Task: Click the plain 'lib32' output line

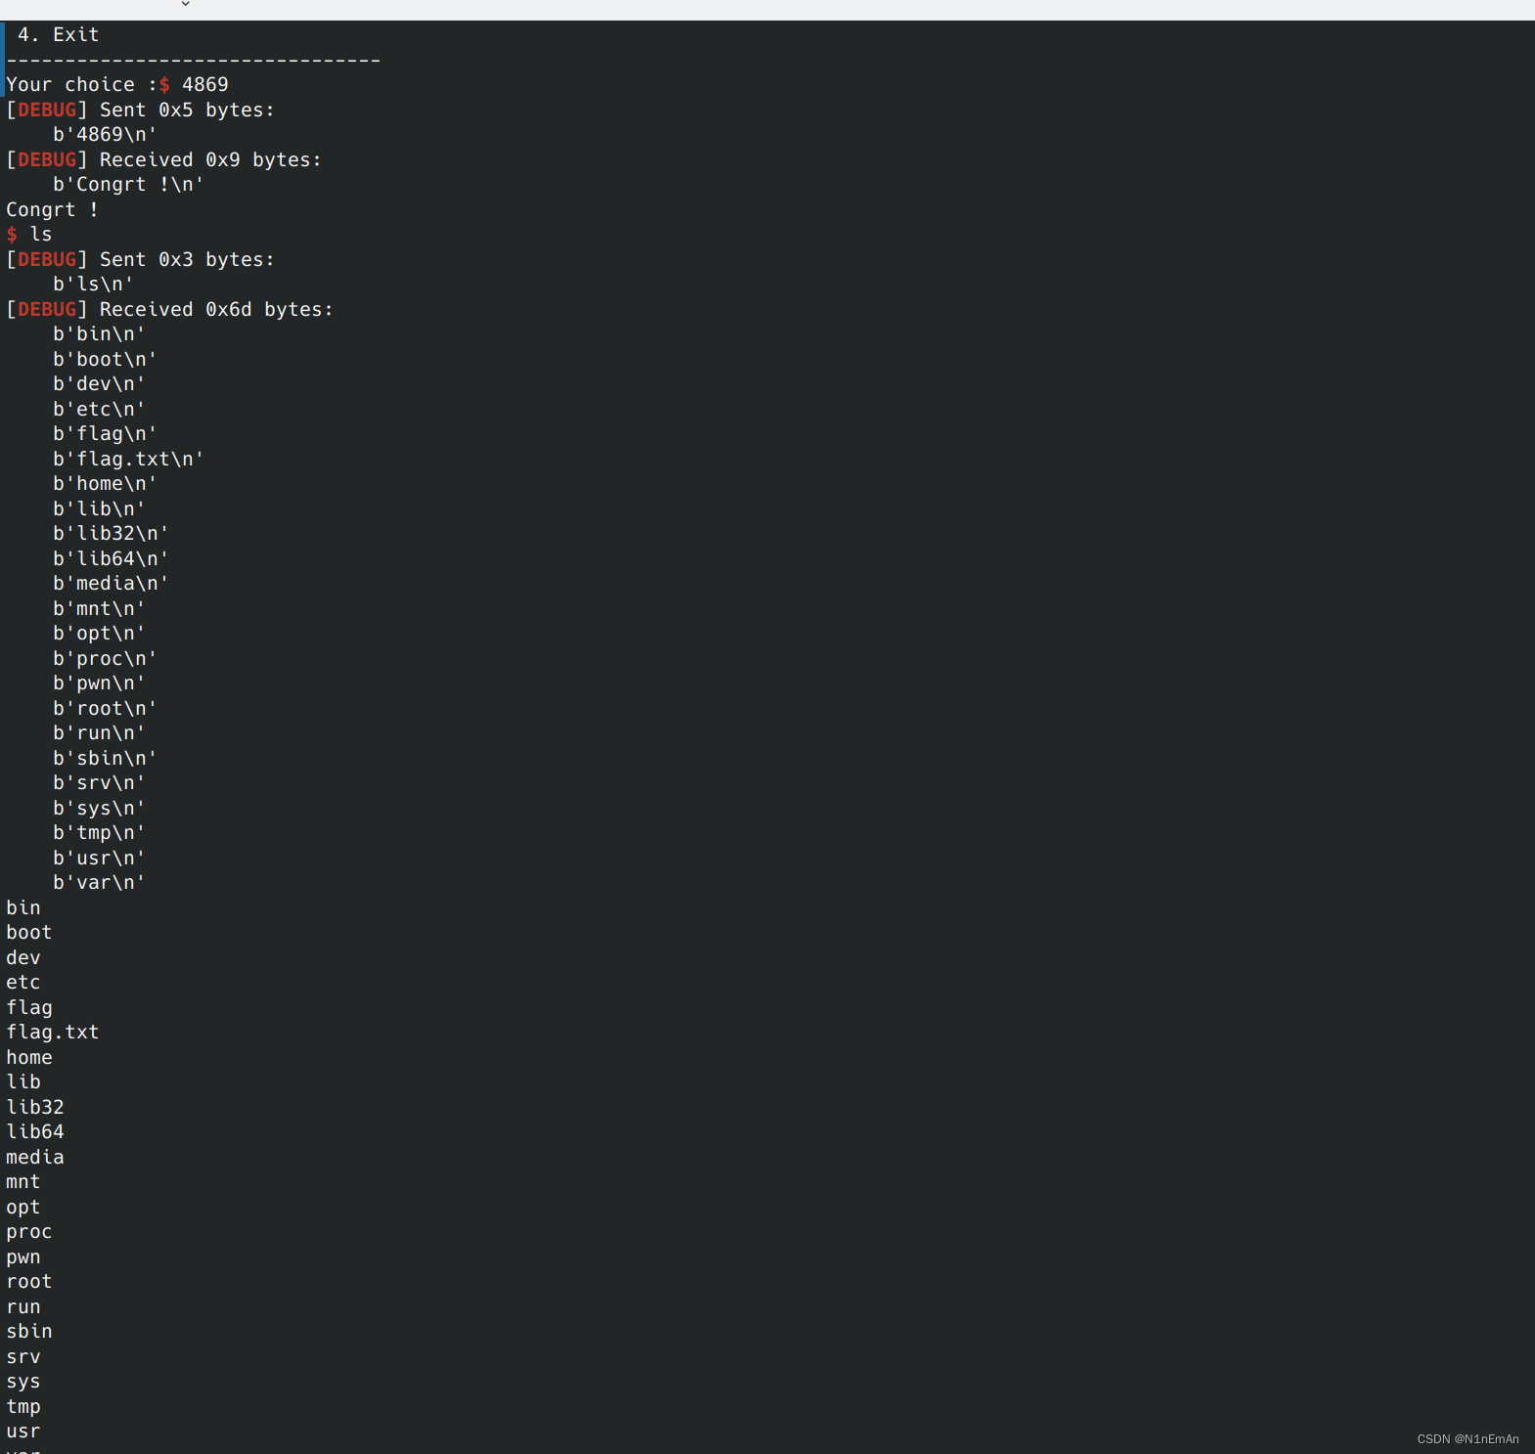Action: click(35, 1107)
